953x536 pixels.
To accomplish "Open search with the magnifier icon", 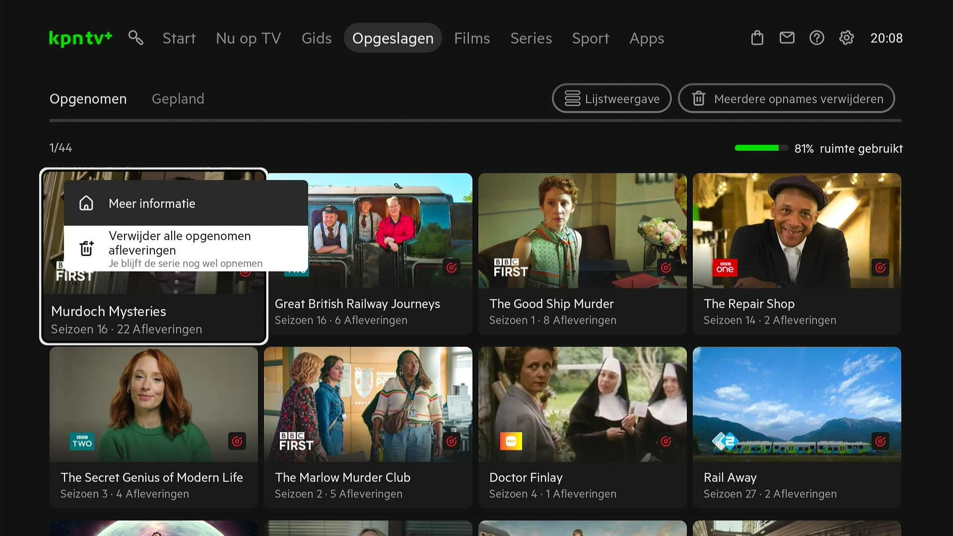I will [136, 38].
